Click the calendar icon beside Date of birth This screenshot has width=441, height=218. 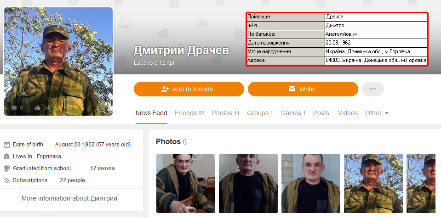[7, 145]
